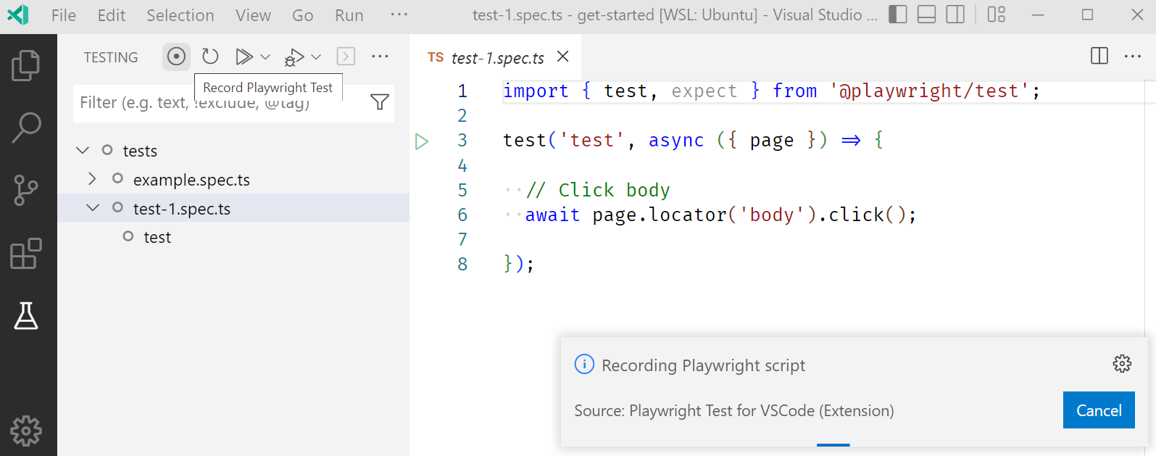Open the Search view in activity bar
The image size is (1156, 456).
[x=26, y=128]
